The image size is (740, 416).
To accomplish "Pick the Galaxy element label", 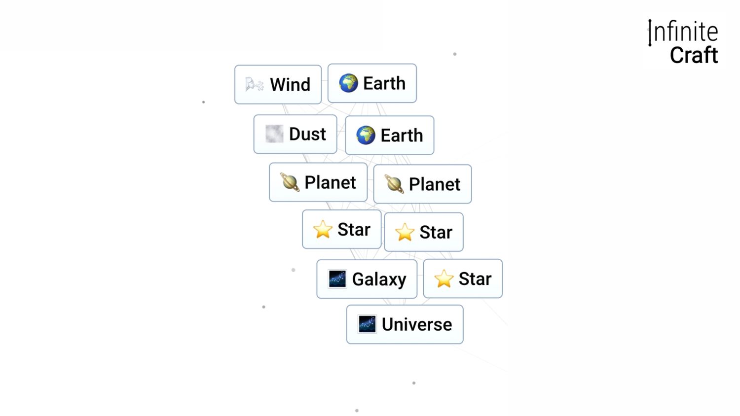I will tap(379, 279).
